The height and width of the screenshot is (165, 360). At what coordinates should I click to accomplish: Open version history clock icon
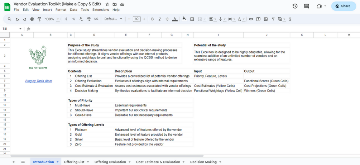[295, 6]
